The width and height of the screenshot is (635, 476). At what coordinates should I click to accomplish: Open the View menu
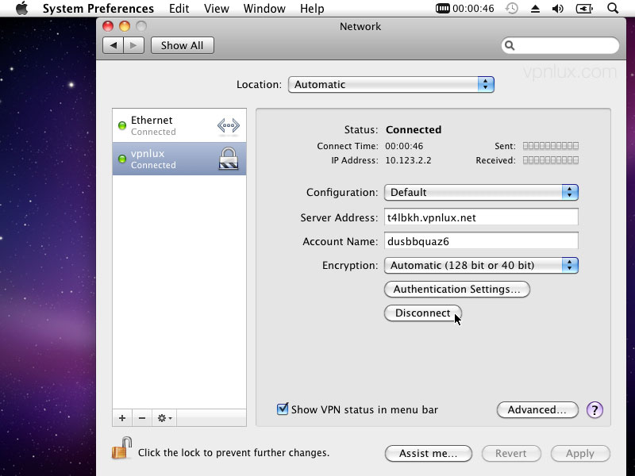[x=217, y=9]
